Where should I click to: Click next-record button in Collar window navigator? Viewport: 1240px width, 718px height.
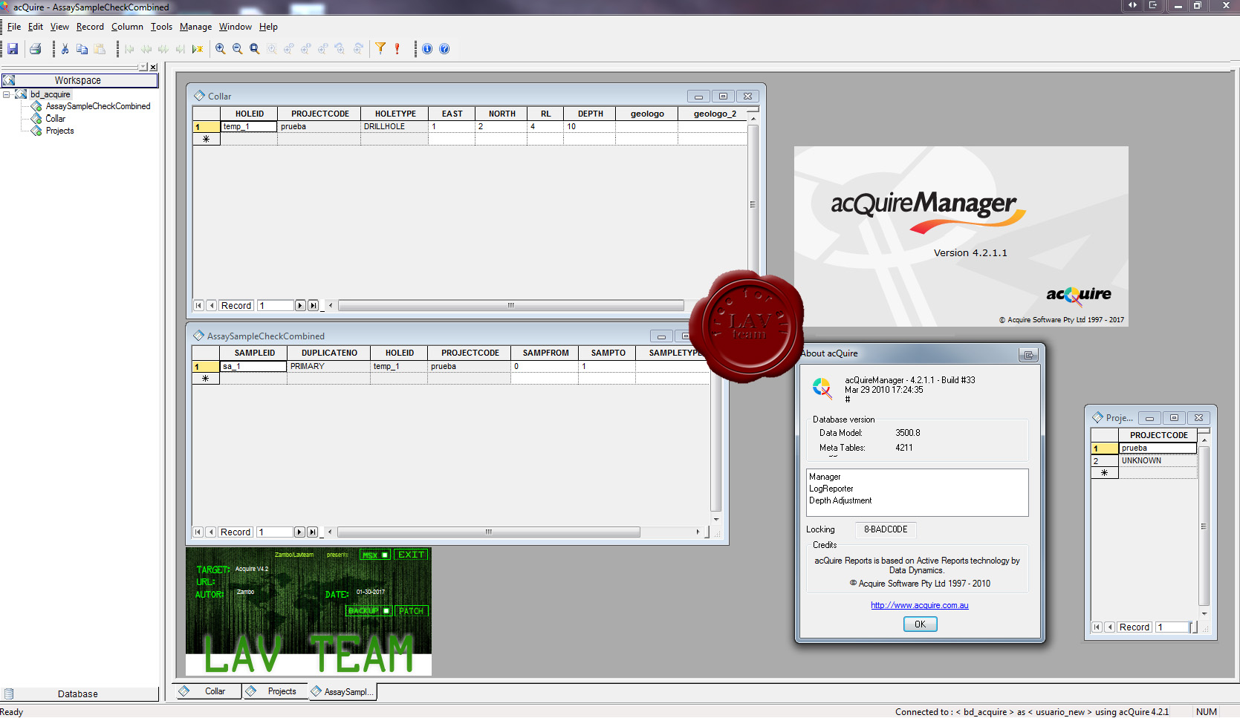pyautogui.click(x=300, y=305)
